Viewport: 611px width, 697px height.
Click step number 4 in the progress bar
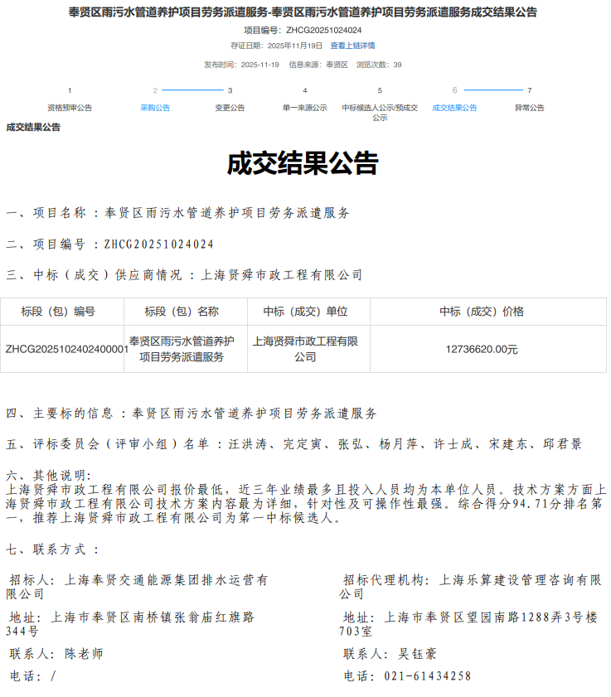click(x=305, y=90)
